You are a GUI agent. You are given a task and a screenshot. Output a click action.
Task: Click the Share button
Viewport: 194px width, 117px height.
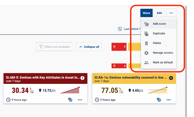tap(146, 13)
